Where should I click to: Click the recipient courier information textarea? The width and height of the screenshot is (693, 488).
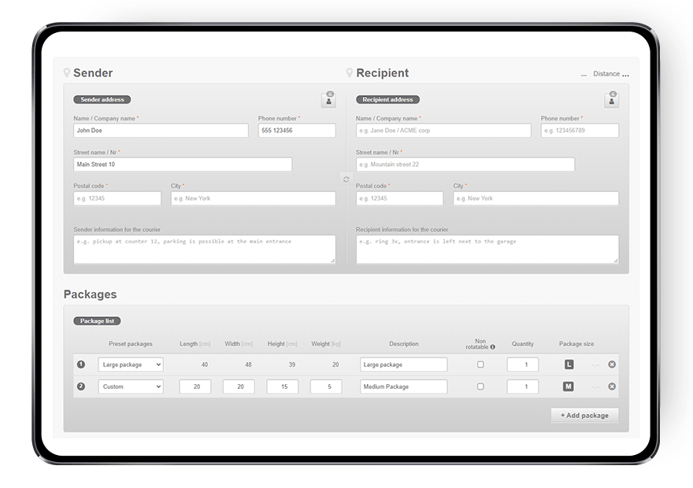click(x=487, y=250)
